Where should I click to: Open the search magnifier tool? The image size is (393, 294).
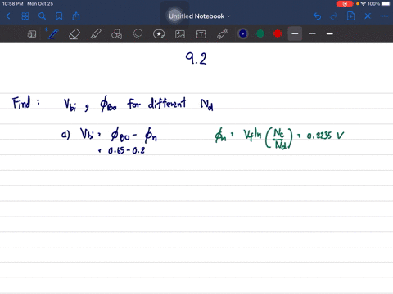tap(42, 16)
